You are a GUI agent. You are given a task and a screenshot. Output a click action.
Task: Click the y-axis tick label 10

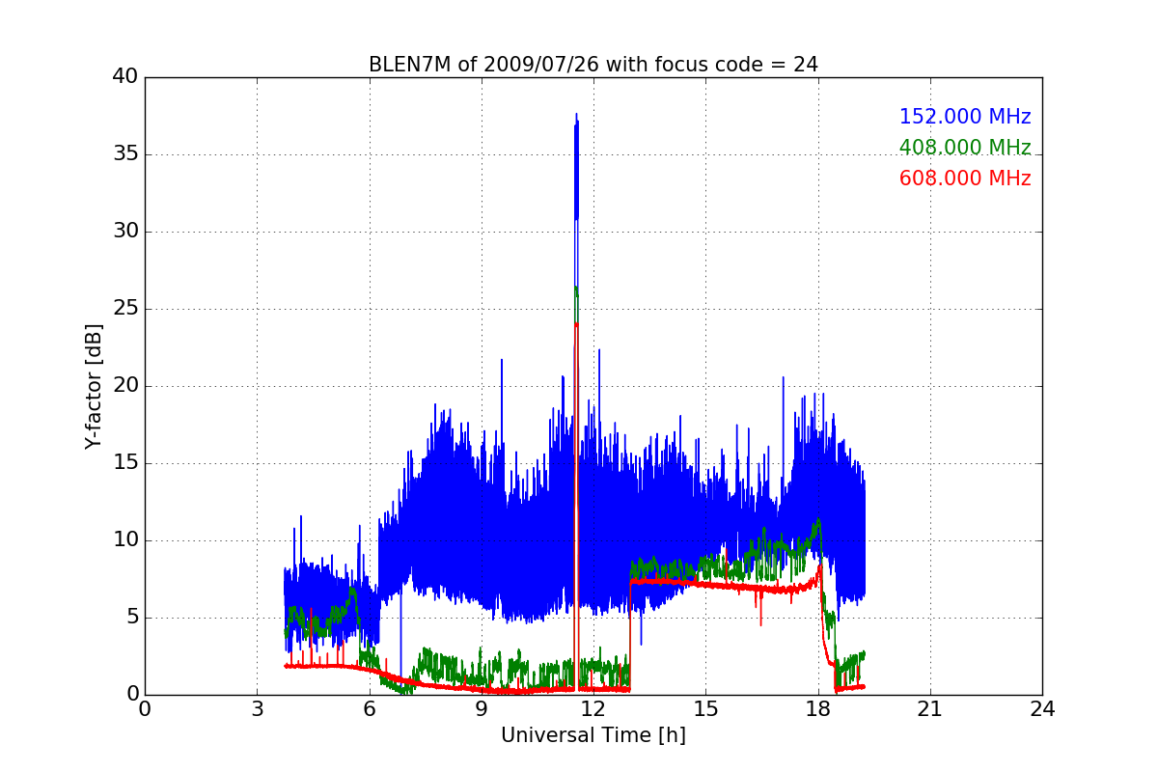(124, 540)
